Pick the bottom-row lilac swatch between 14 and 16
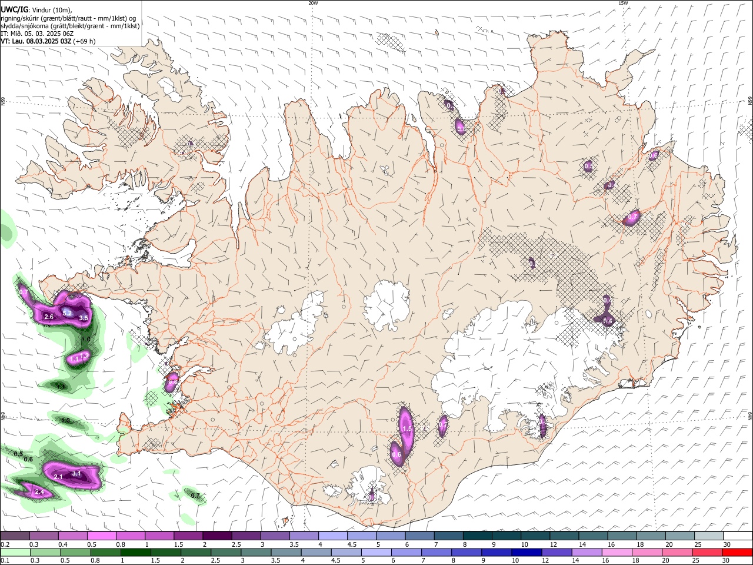The width and height of the screenshot is (753, 565). [587, 552]
